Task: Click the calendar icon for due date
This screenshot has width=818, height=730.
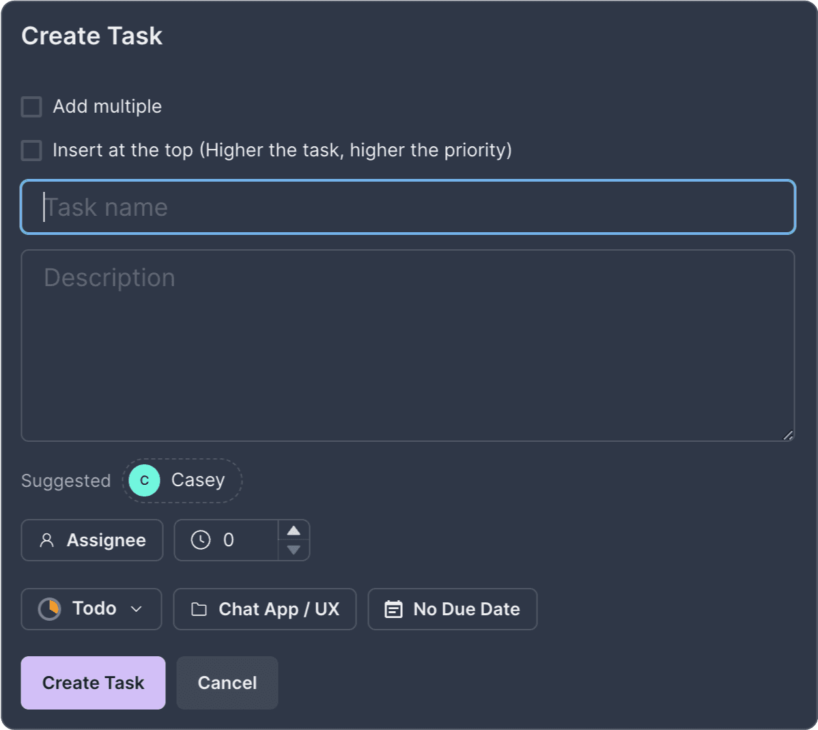Action: click(393, 609)
